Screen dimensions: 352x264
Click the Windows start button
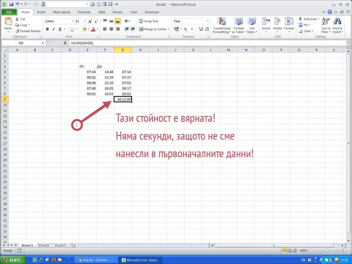tap(12, 260)
